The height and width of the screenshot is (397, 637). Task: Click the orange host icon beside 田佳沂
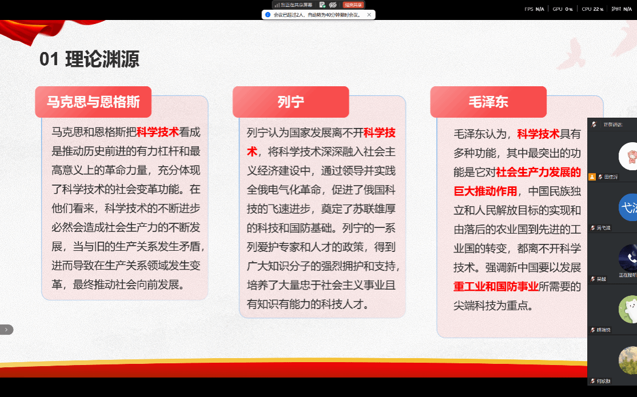[592, 177]
